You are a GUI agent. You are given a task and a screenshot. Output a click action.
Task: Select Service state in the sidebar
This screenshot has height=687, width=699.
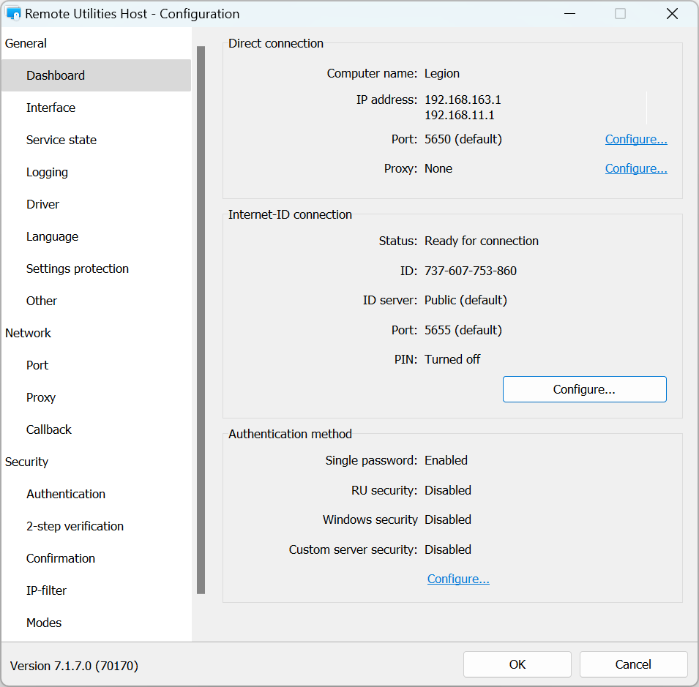61,140
